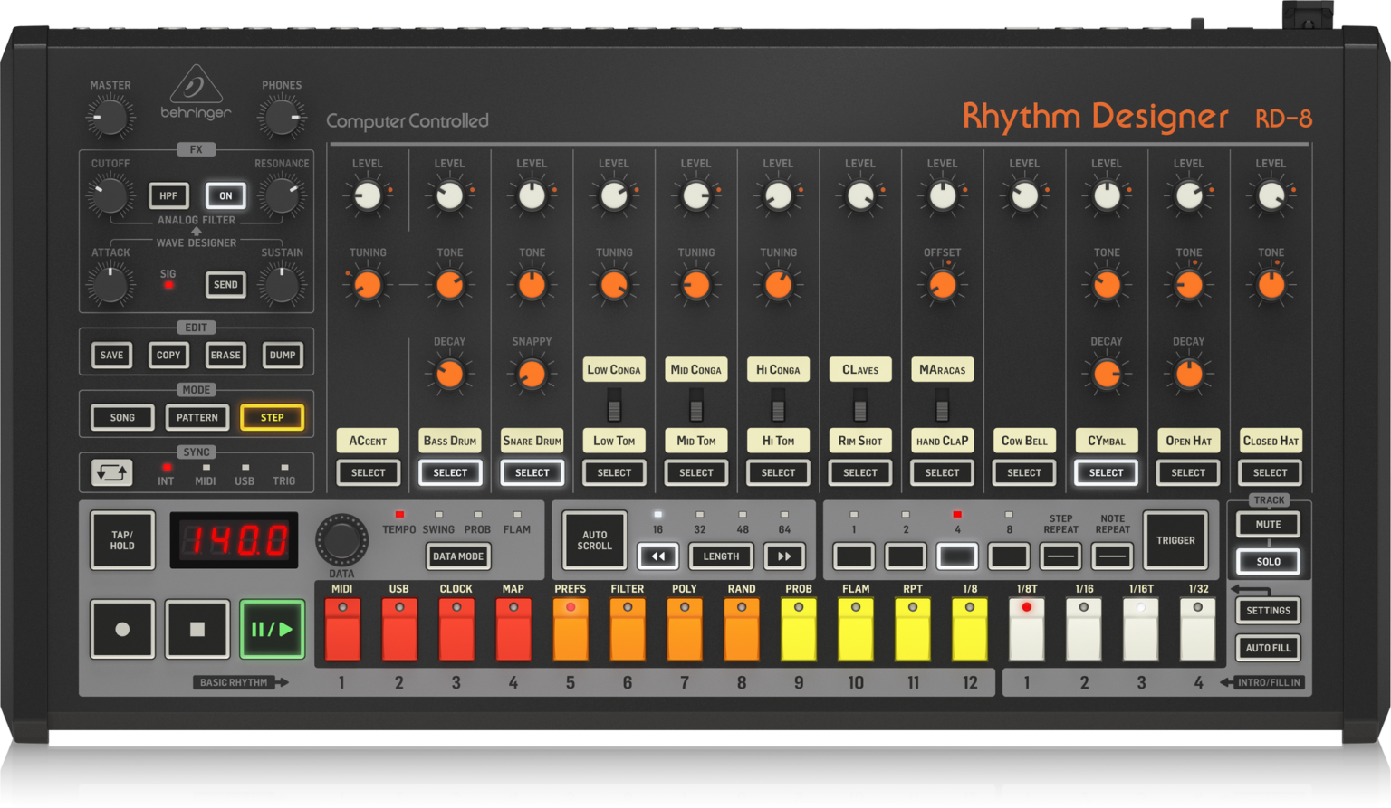Screen dimensions: 1391x808
Task: Click the Snare Drum SNAPPY knob
Action: [x=532, y=374]
